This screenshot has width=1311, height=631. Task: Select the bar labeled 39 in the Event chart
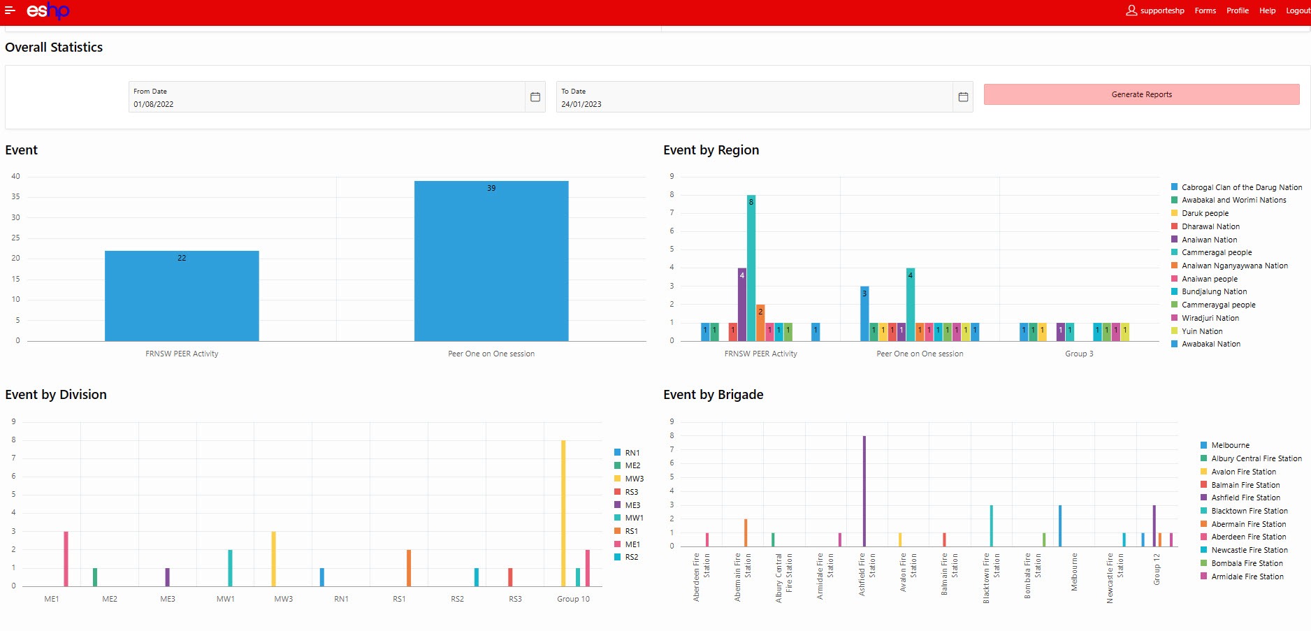(x=491, y=262)
